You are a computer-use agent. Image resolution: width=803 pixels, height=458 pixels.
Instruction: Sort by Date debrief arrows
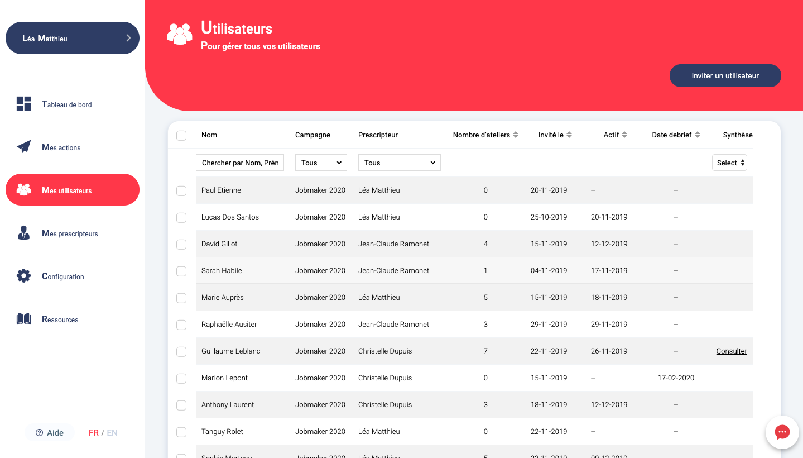coord(698,135)
